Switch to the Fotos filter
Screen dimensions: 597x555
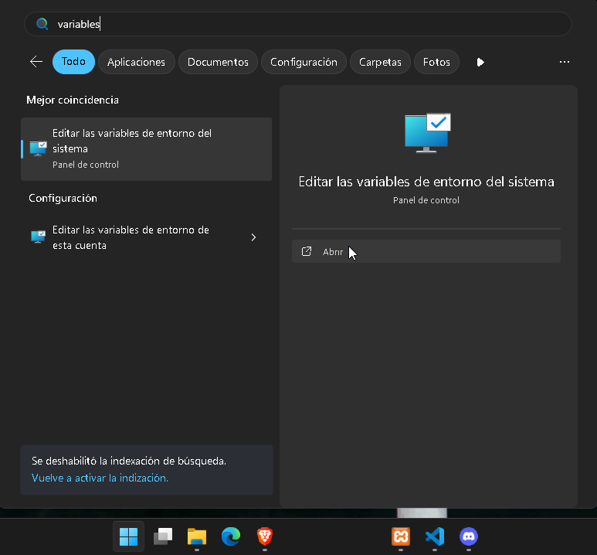(436, 62)
